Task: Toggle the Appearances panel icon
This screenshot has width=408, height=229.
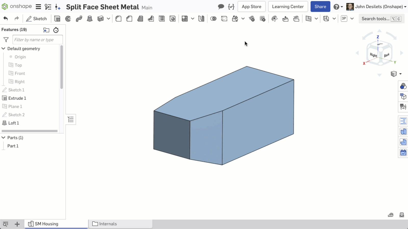Action: click(x=403, y=86)
